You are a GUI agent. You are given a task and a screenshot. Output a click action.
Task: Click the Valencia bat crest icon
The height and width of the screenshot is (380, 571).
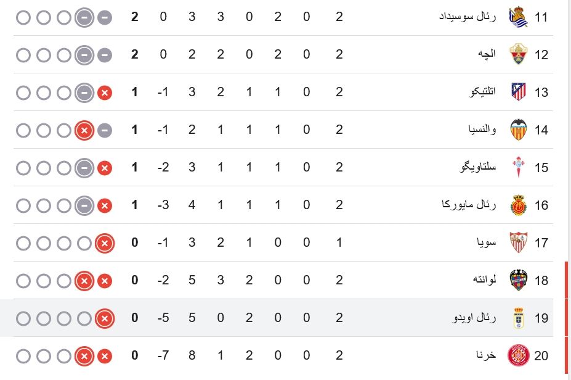pyautogui.click(x=518, y=130)
